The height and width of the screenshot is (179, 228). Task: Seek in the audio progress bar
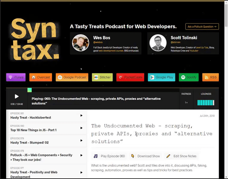point(103,90)
